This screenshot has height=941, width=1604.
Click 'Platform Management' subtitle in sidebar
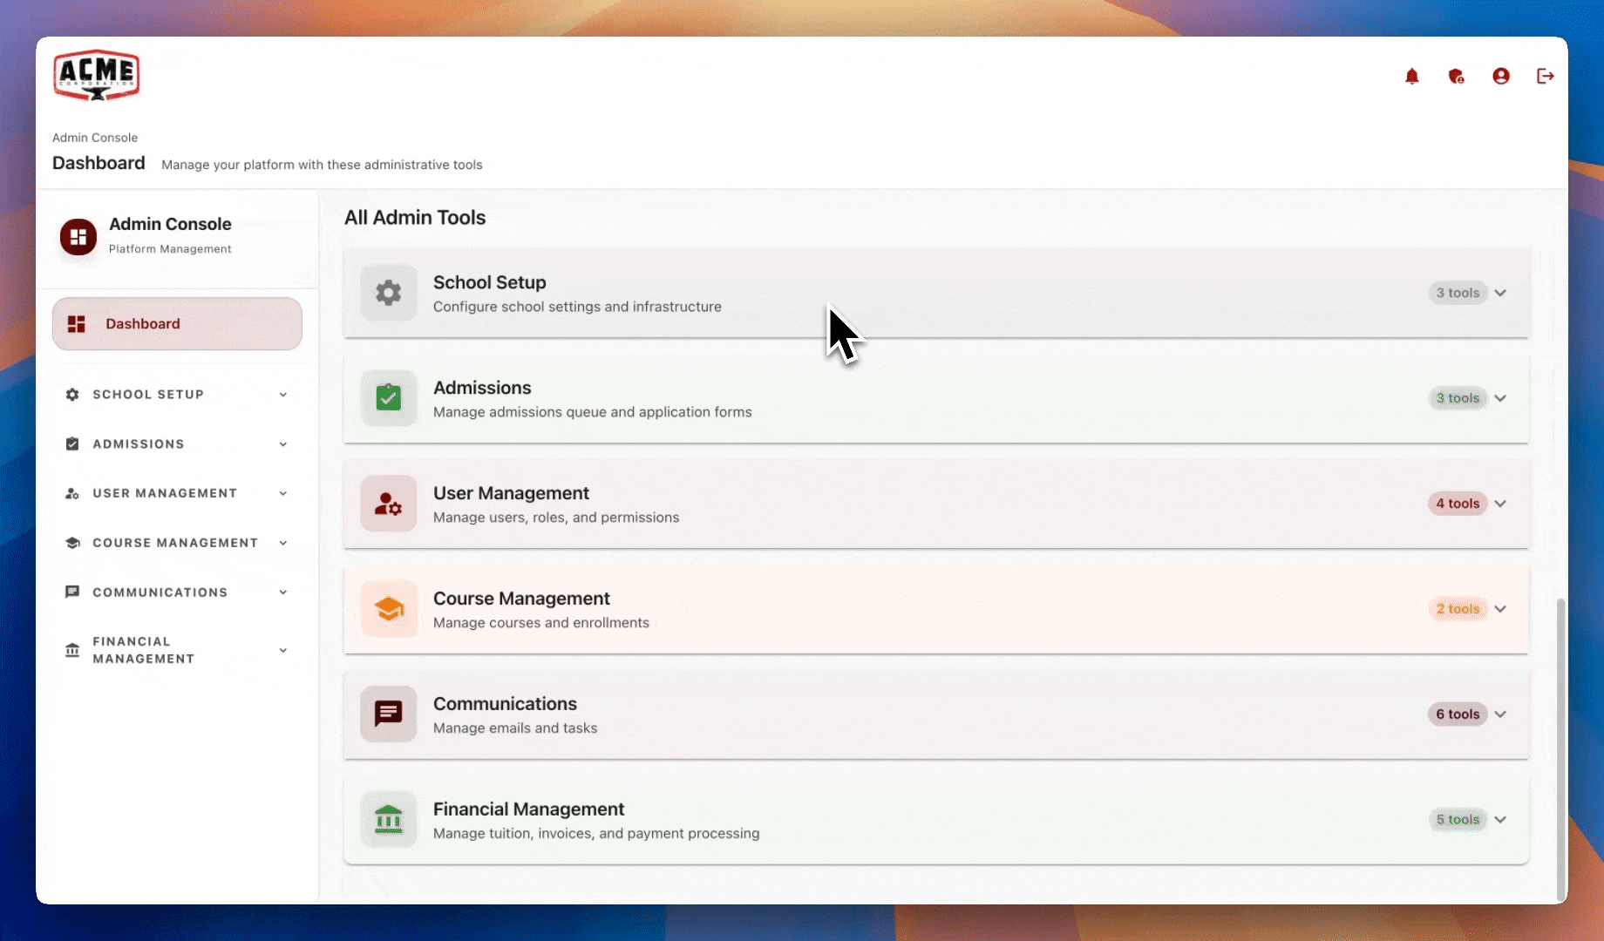[x=170, y=249]
